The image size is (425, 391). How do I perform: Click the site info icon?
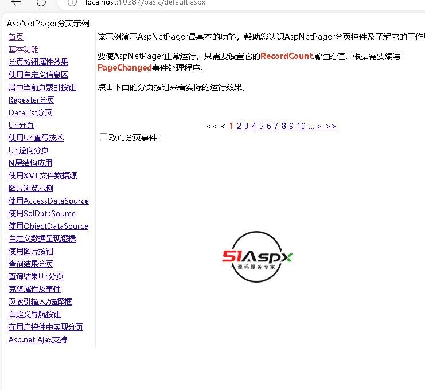pyautogui.click(x=72, y=2)
